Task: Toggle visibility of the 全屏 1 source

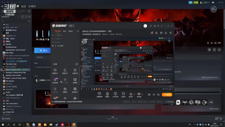Action: pos(53,46)
